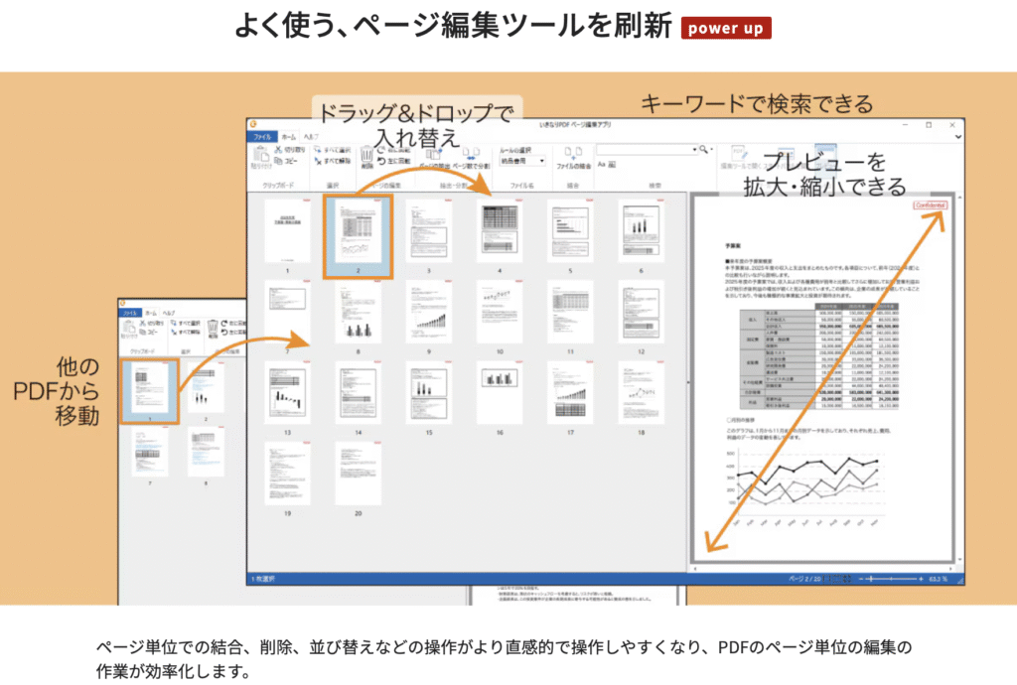Screen dimensions: 1017x685
Task: Select page 11 thumbnail in main window
Action: pyautogui.click(x=570, y=312)
